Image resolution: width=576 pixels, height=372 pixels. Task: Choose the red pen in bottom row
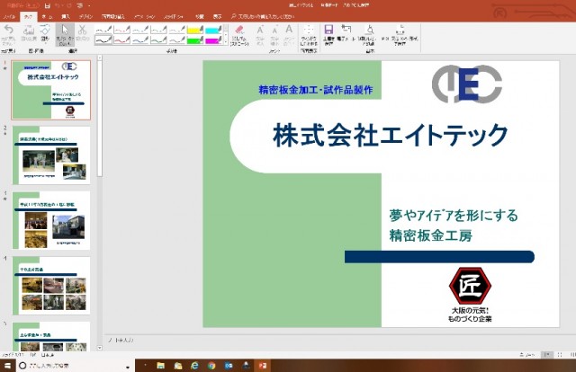point(122,40)
